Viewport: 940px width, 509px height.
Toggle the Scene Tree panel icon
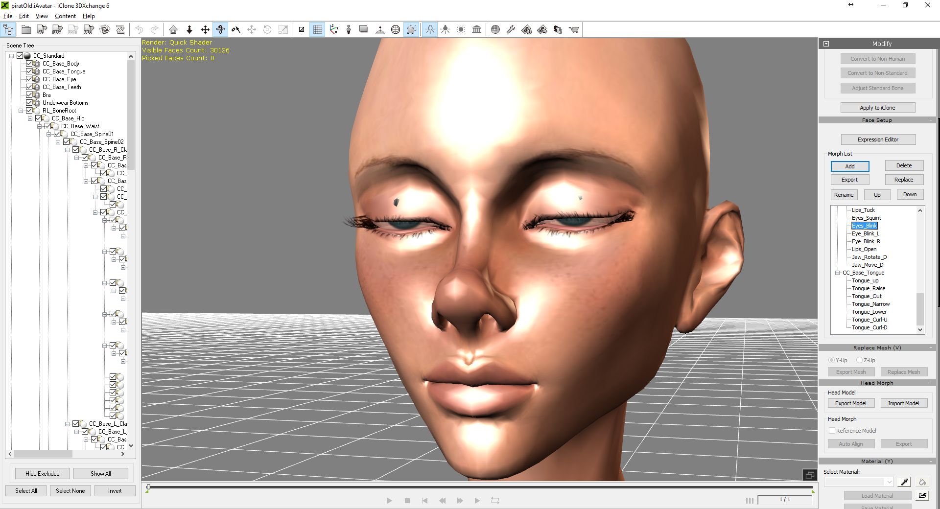coord(9,30)
